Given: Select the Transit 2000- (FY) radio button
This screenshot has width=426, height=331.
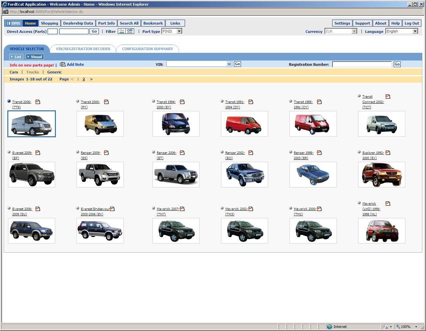Looking at the screenshot, I should [78, 101].
